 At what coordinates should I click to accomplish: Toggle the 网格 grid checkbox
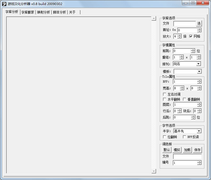[x=191, y=36]
